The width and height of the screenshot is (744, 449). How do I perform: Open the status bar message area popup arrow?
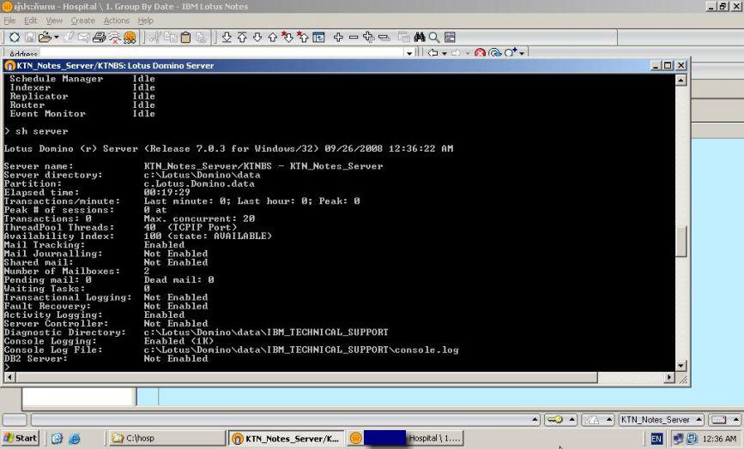point(535,420)
